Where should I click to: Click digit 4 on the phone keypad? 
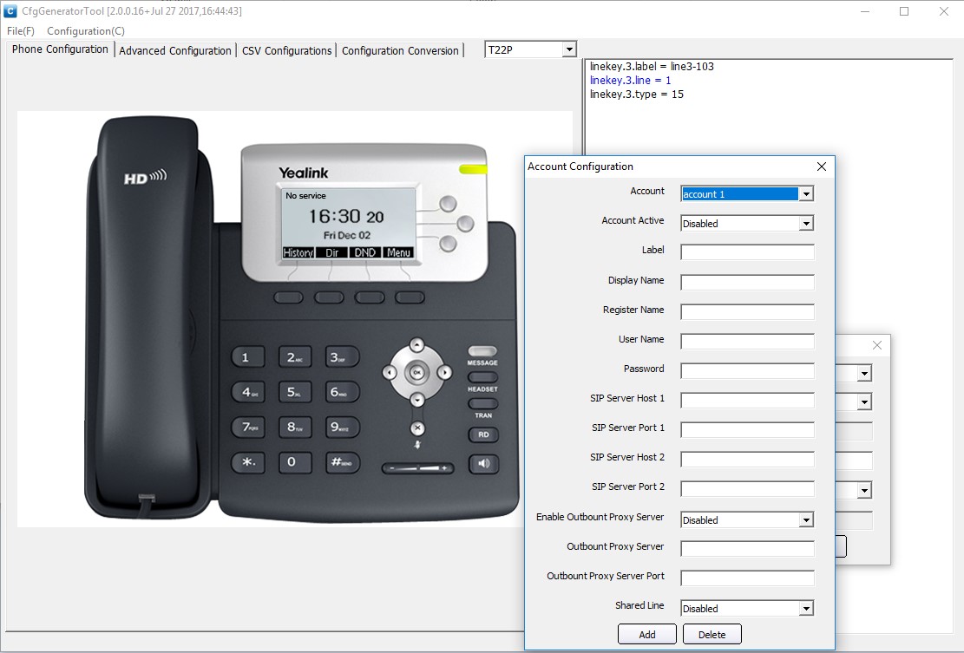click(x=247, y=392)
